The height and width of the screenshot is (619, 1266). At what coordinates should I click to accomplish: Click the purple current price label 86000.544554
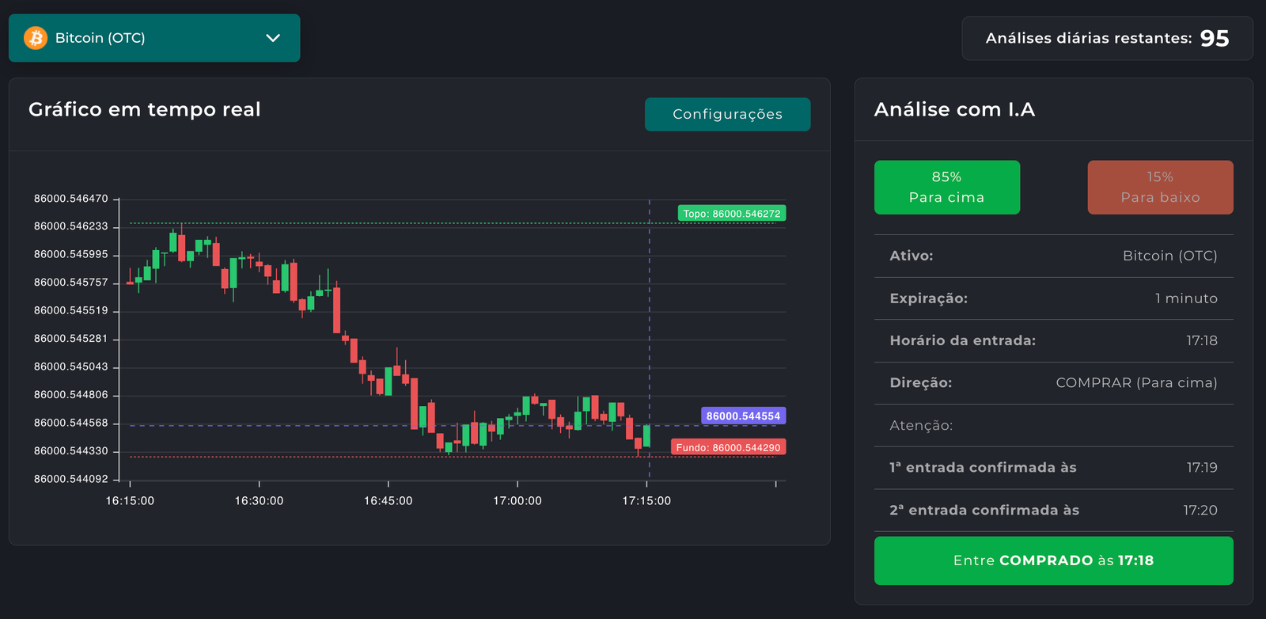pyautogui.click(x=743, y=416)
